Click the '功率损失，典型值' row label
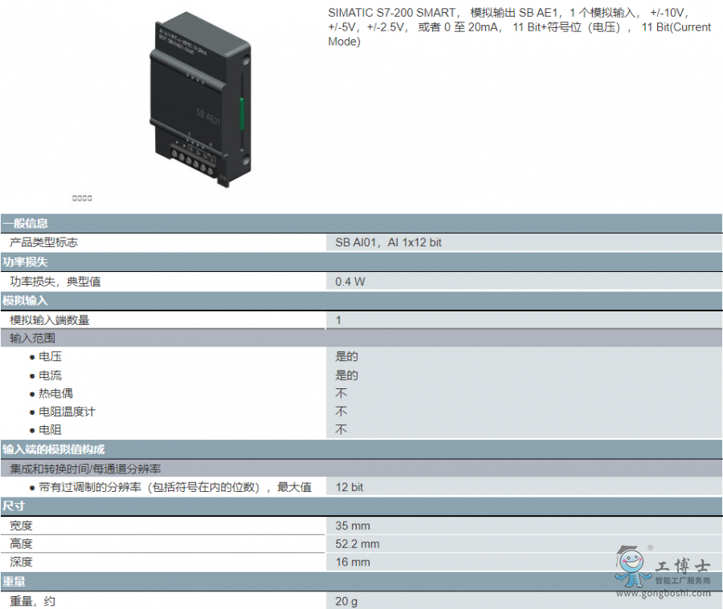This screenshot has width=723, height=609. pos(55,282)
